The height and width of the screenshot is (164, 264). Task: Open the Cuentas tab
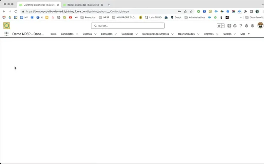tap(87, 34)
